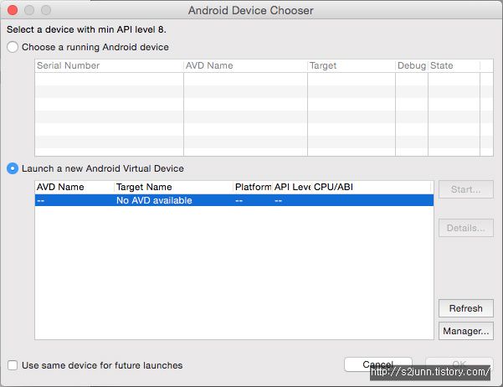This screenshot has width=503, height=387.
Task: Click the greyed-out Start... button
Action: pos(466,189)
